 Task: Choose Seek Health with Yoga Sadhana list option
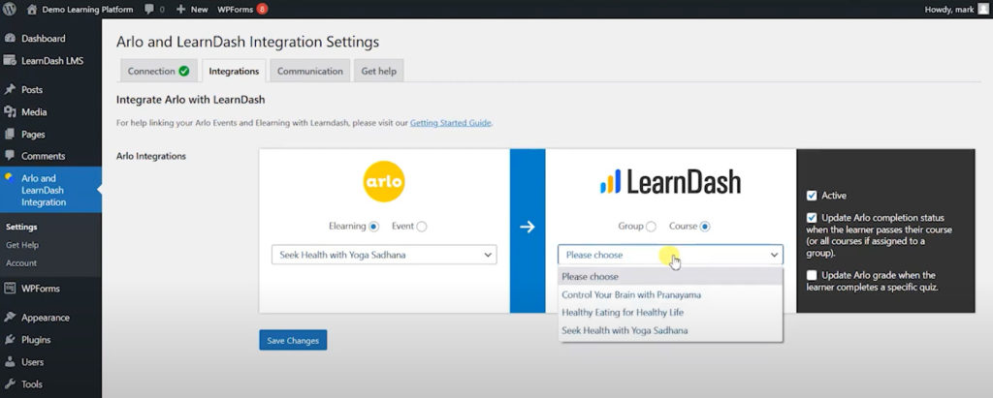point(670,330)
